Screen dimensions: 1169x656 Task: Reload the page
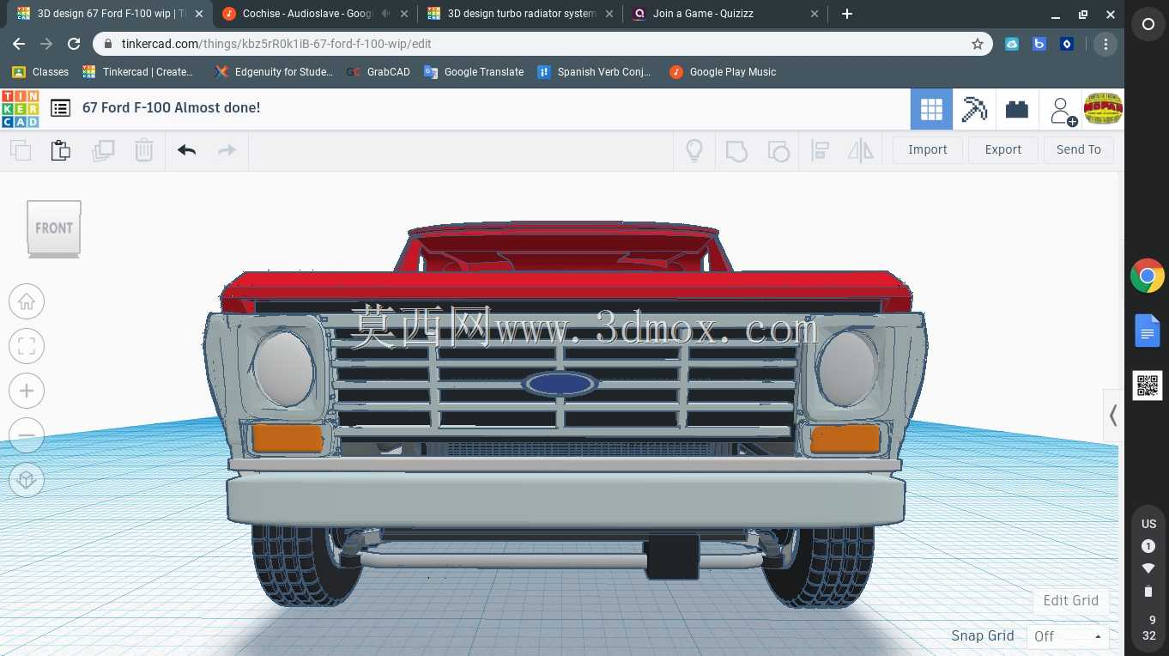coord(74,44)
